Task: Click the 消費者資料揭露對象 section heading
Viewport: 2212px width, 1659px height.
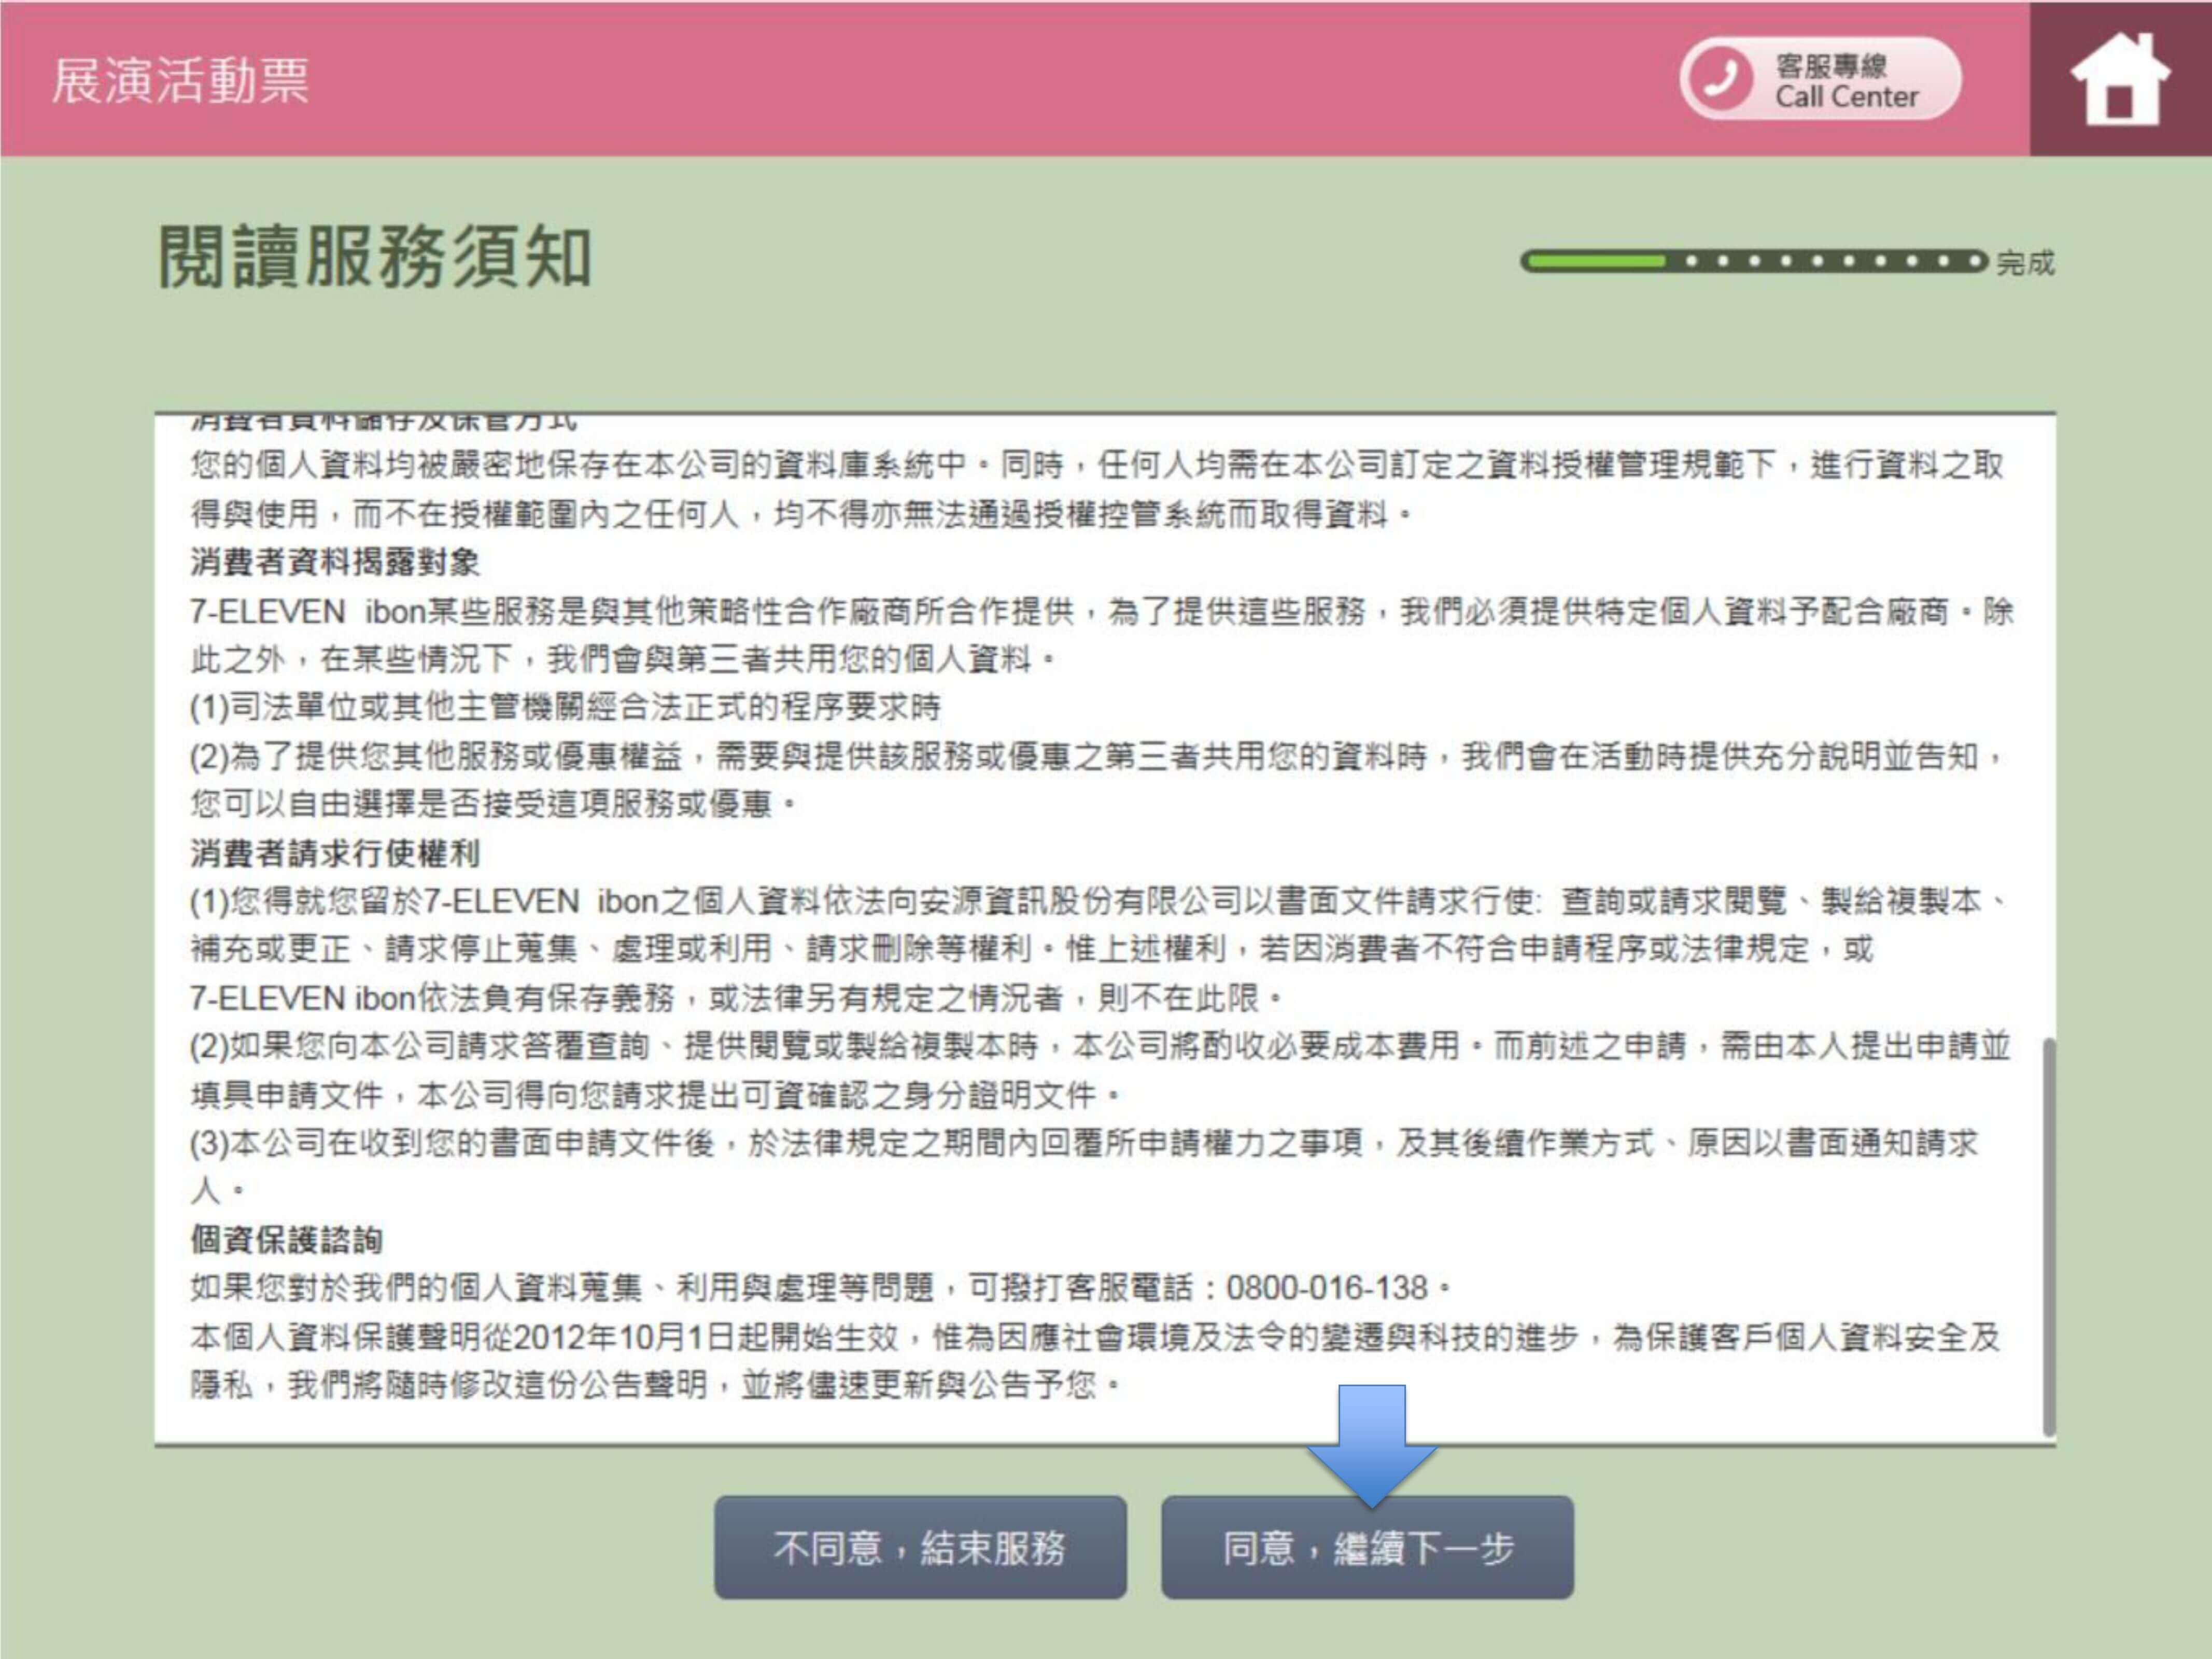Action: pos(335,562)
